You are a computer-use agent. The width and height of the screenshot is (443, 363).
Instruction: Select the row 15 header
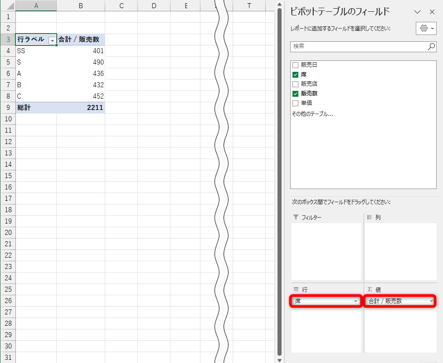[8, 175]
